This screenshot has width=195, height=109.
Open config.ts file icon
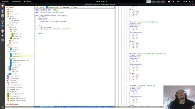(10, 67)
